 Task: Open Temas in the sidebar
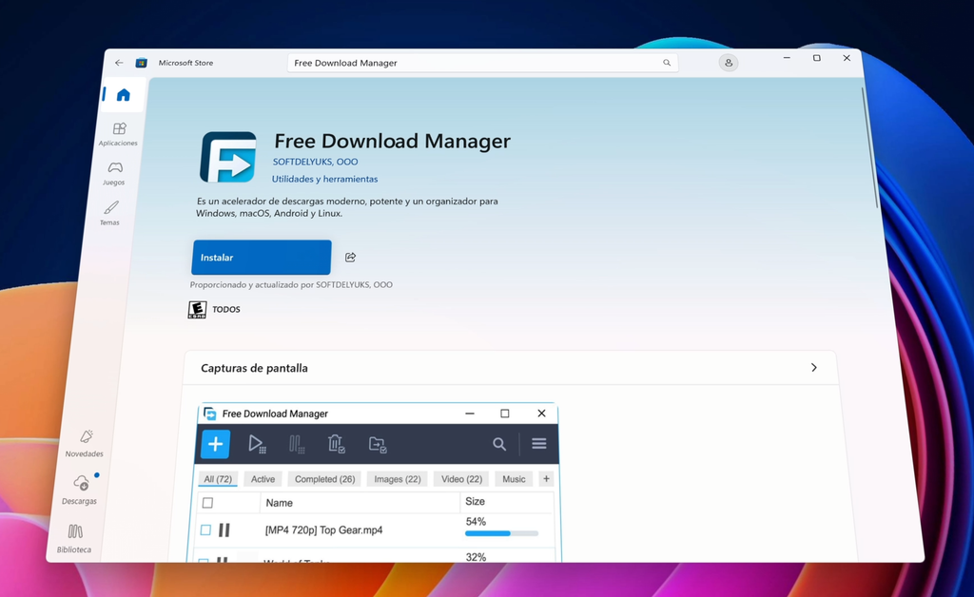coord(110,213)
